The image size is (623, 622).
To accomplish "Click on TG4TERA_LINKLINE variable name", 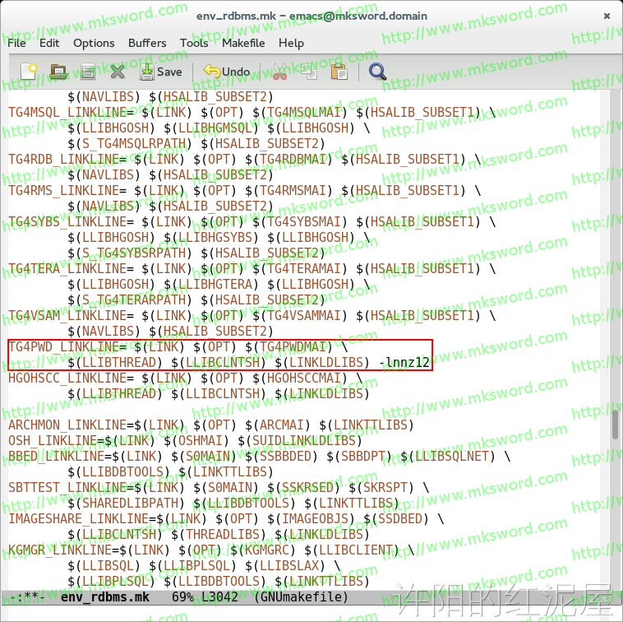I will coord(67,268).
